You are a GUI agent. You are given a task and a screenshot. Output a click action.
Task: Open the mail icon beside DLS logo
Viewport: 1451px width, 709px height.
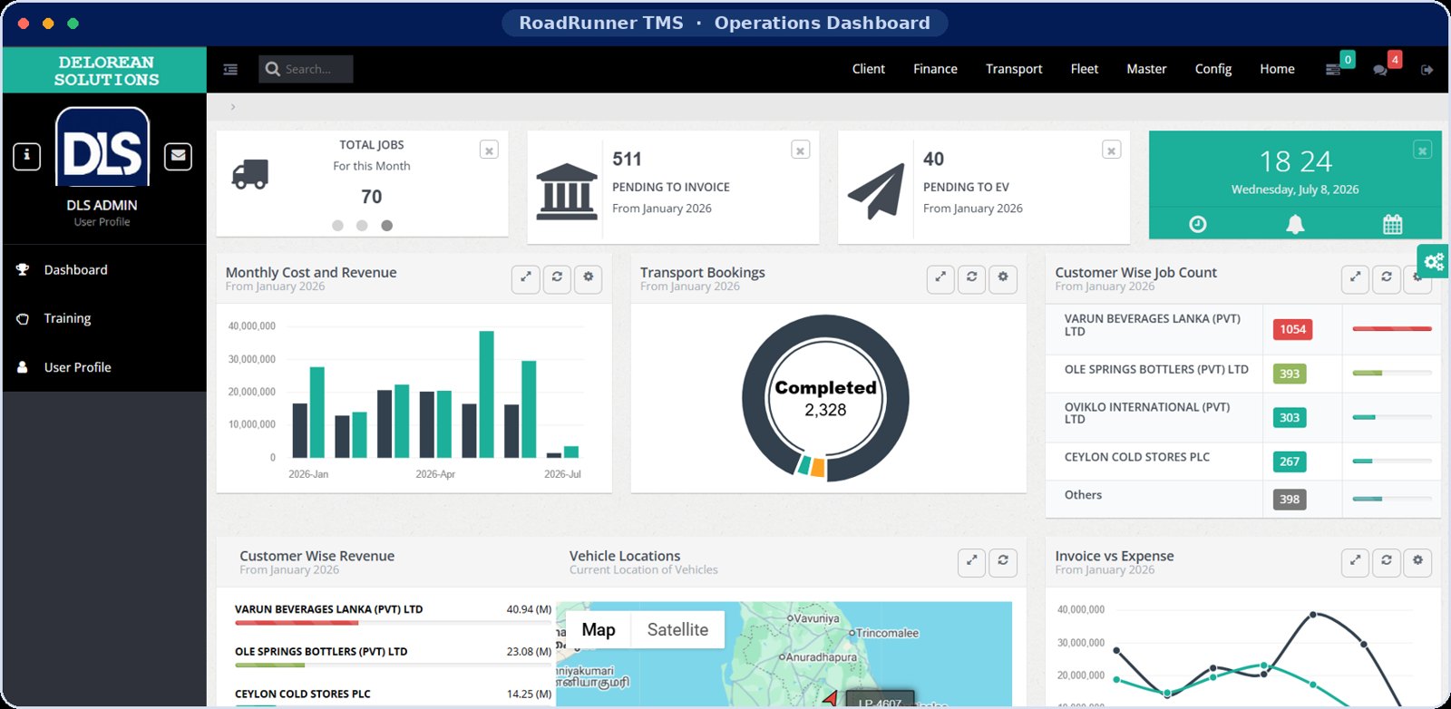179,156
